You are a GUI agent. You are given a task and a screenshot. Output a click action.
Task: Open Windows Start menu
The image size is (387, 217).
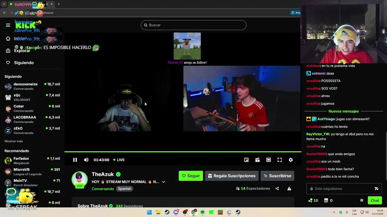(x=149, y=212)
